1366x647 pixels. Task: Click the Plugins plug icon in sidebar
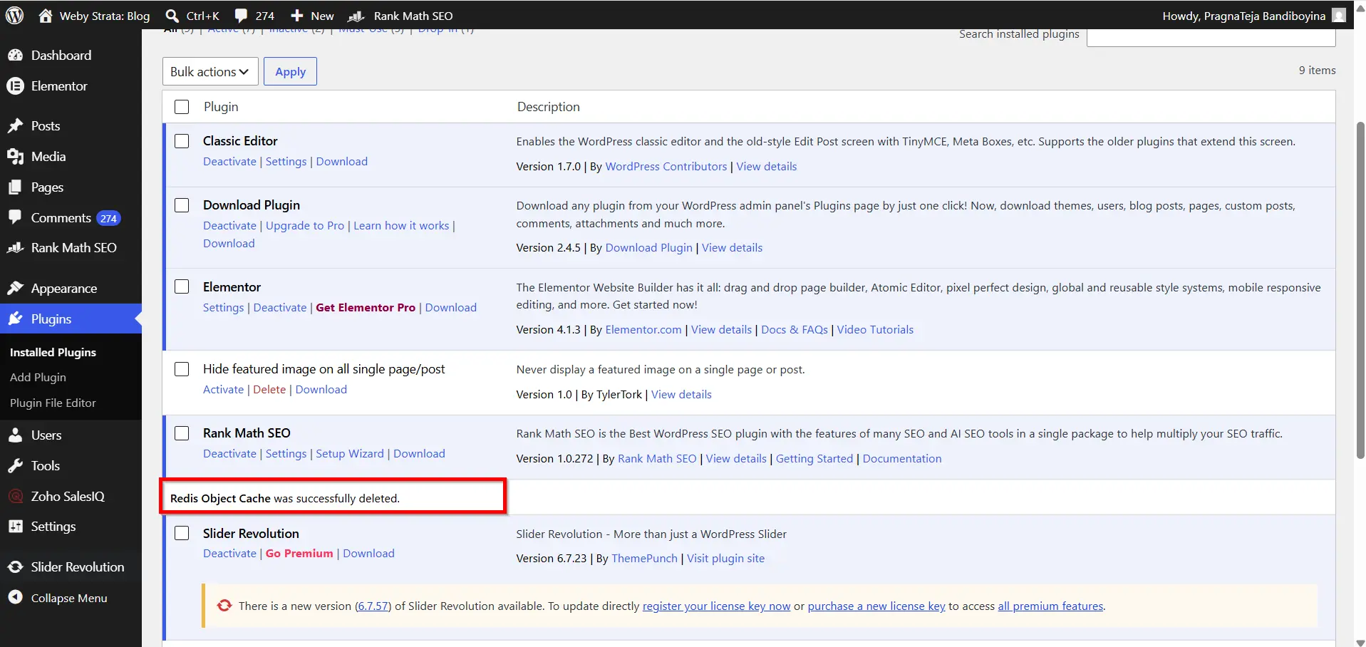click(x=15, y=319)
